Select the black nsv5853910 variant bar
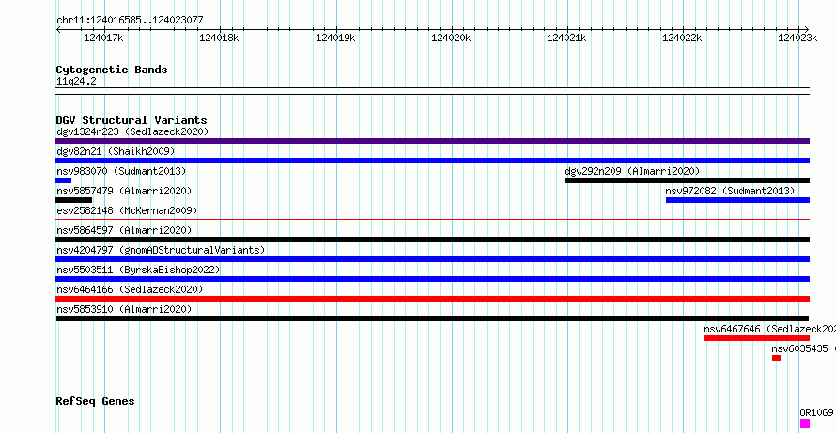Image resolution: width=836 pixels, height=433 pixels. click(x=432, y=318)
